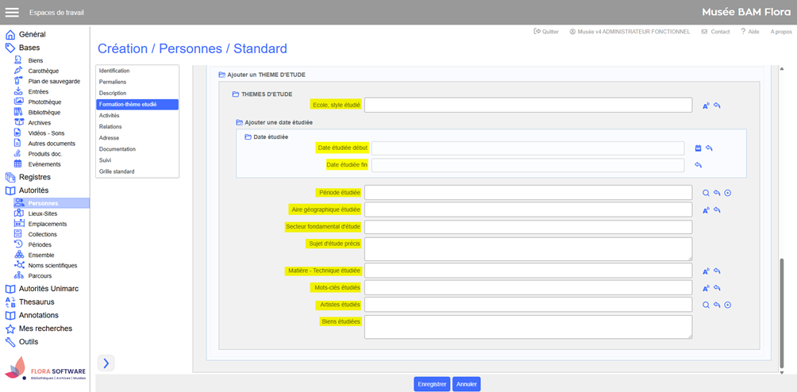Collapse the Date étudiée folder group
797x392 pixels.
pos(248,137)
